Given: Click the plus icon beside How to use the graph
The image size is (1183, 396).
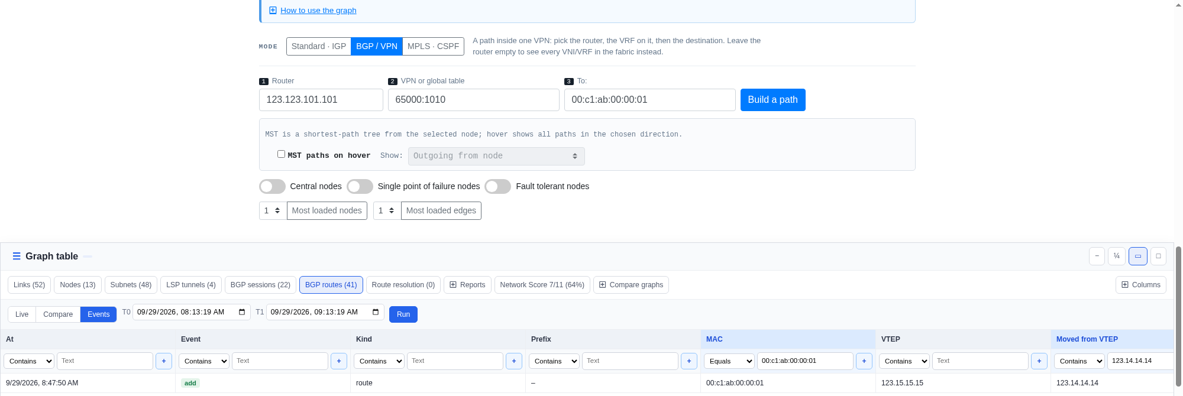Looking at the screenshot, I should 273,10.
